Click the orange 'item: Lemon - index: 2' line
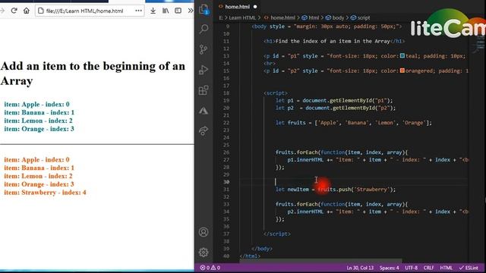 tap(38, 176)
